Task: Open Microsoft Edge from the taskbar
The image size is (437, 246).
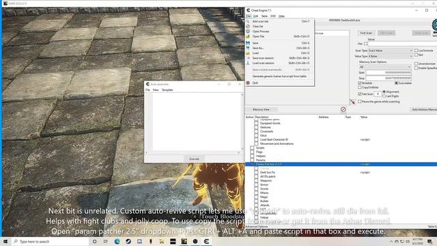Action: coord(117,241)
